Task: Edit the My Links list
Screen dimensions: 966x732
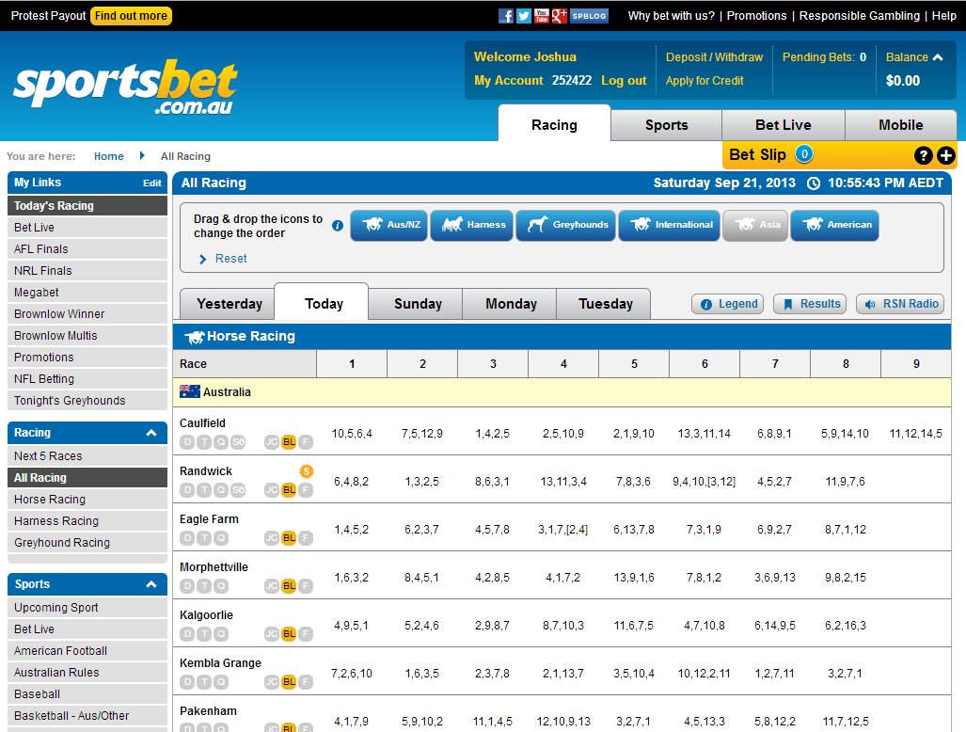Action: point(151,183)
